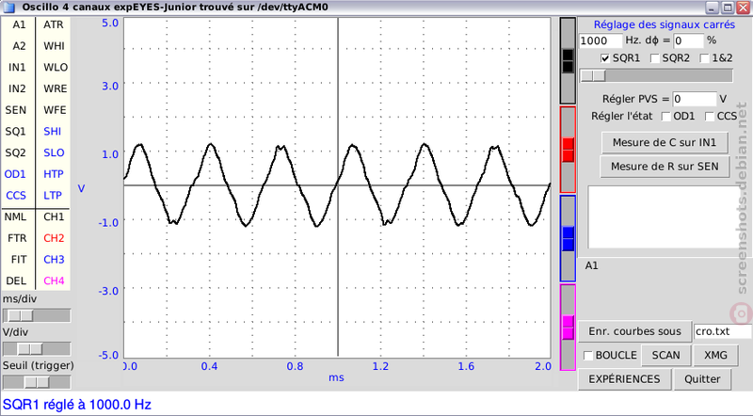The height and width of the screenshot is (416, 753).
Task: Select magenta channel CH4
Action: (54, 280)
